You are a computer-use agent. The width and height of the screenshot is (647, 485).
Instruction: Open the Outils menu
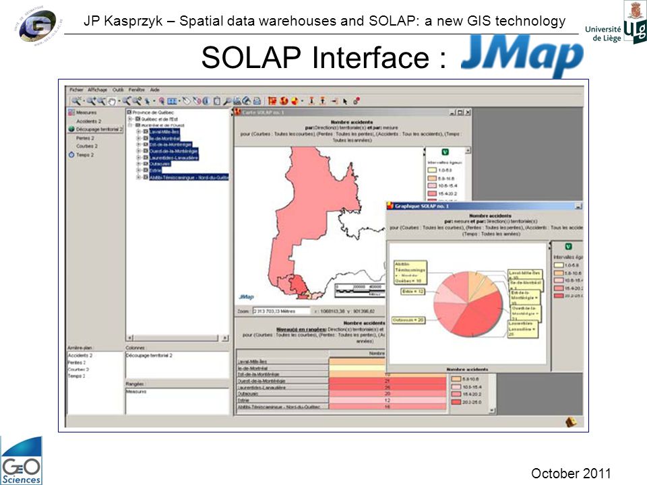pyautogui.click(x=118, y=90)
